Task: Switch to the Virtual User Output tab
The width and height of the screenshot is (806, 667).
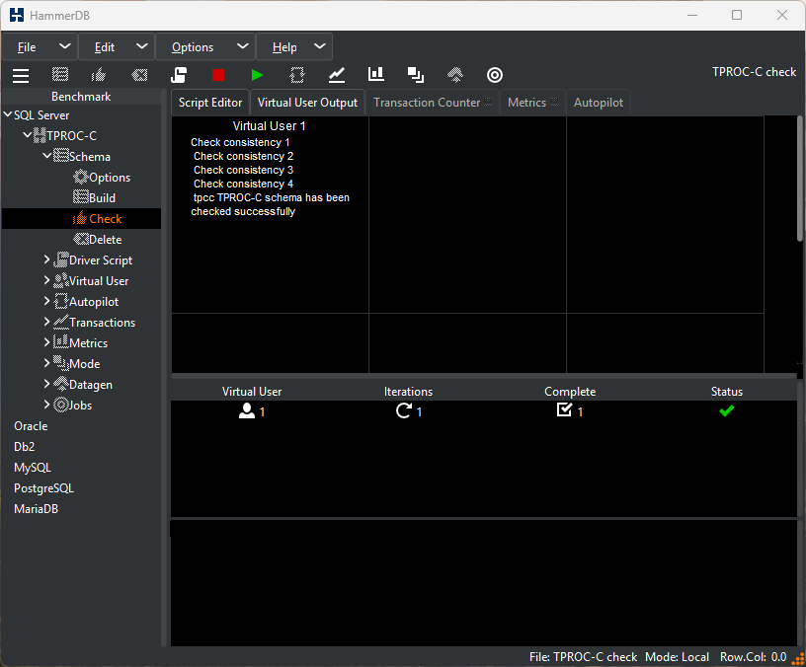Action: pyautogui.click(x=307, y=103)
